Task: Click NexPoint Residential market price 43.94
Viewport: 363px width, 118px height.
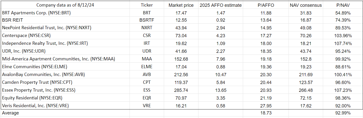Action: [181, 28]
